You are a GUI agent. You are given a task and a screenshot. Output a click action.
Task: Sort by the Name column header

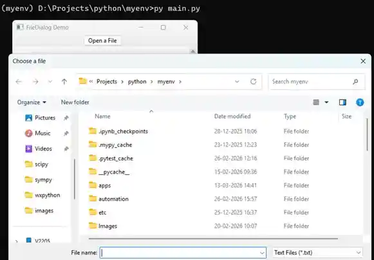click(x=102, y=116)
